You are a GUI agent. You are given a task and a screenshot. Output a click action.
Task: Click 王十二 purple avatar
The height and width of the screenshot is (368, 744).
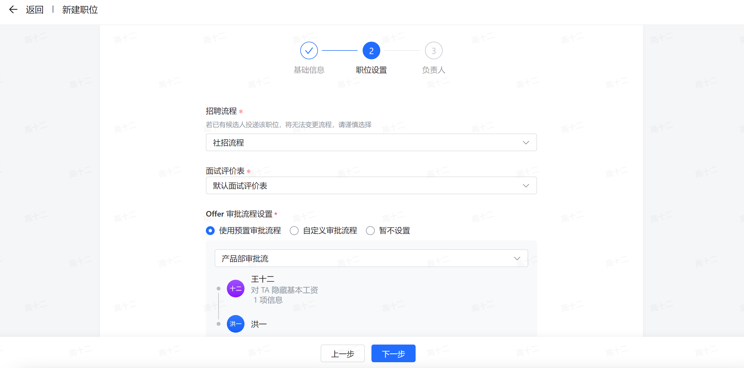click(x=235, y=289)
